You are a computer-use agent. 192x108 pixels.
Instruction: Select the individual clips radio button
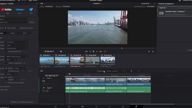click(x=17, y=28)
